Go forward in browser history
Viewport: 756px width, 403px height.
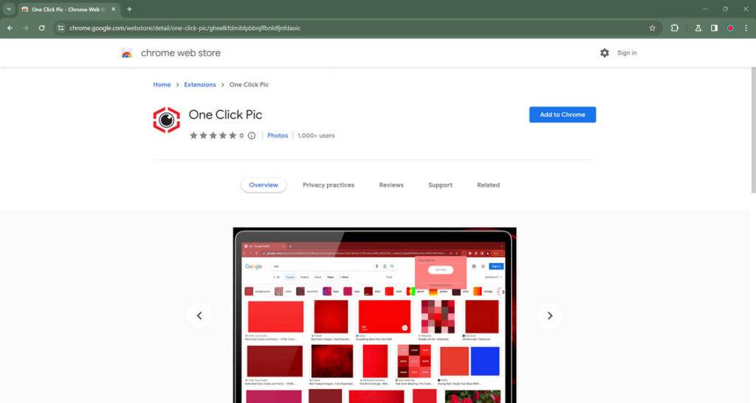[26, 28]
